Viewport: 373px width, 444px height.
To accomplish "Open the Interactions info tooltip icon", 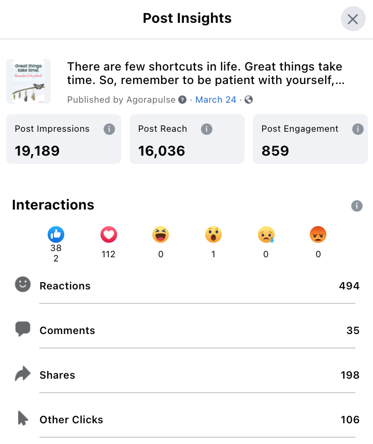I will pos(357,206).
